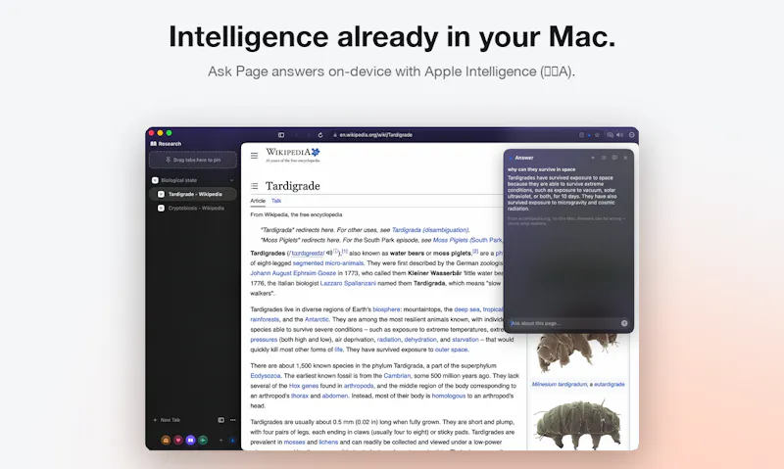Screen dimensions: 784x469
Task: Open the reader view icon in the toolbar
Action: [581, 135]
